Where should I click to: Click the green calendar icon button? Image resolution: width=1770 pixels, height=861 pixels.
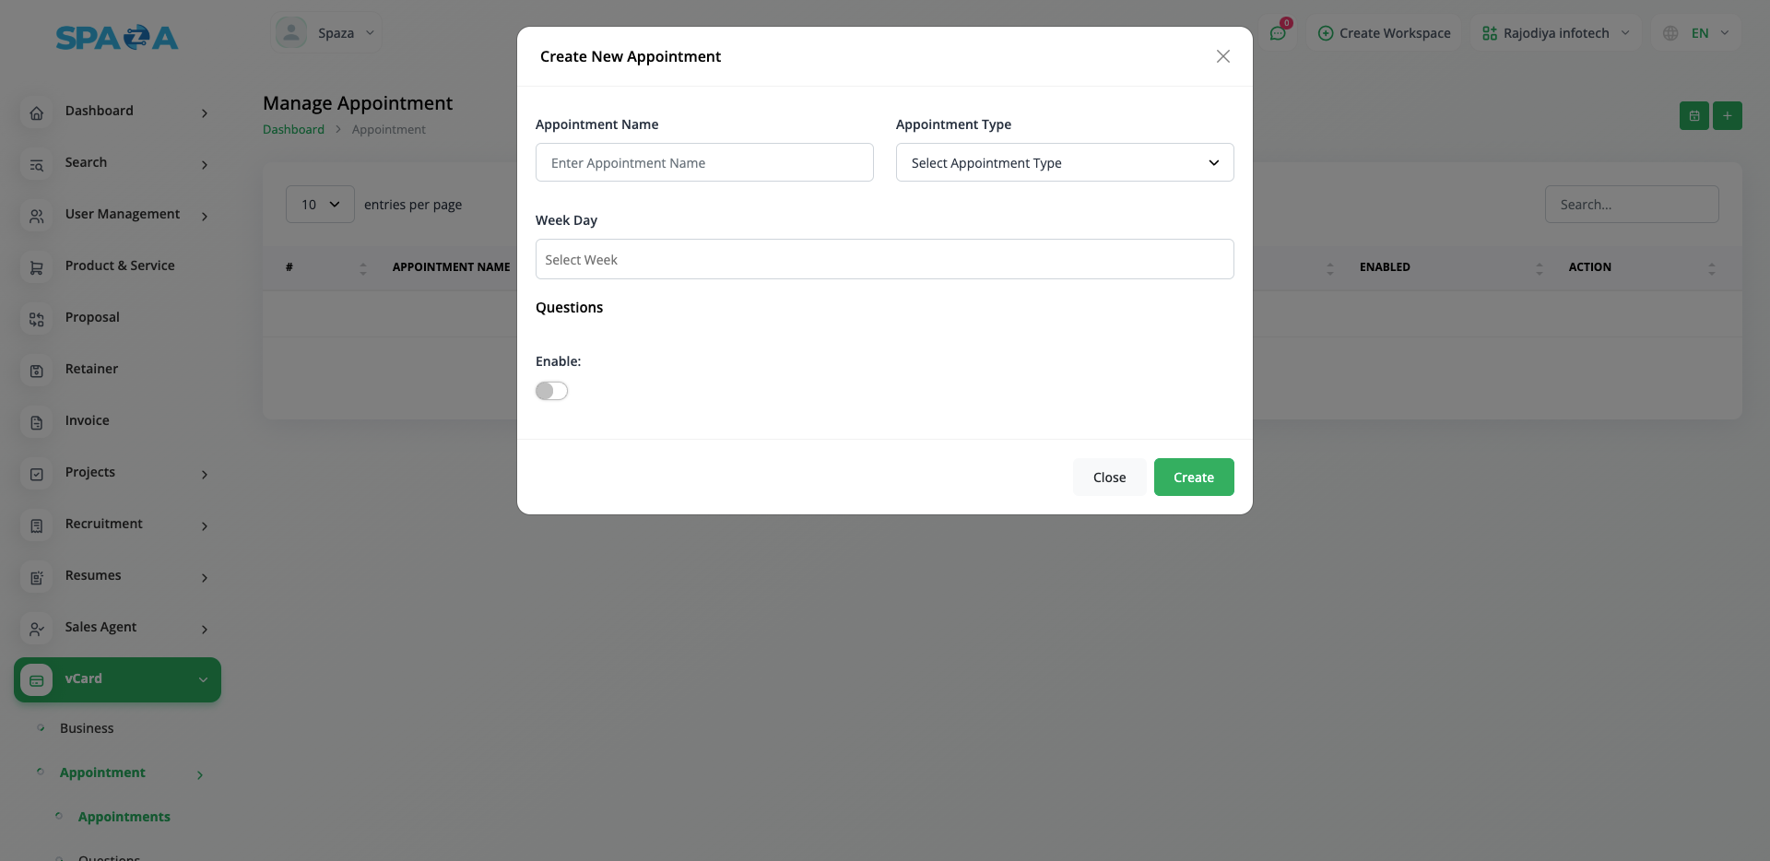click(x=1693, y=115)
